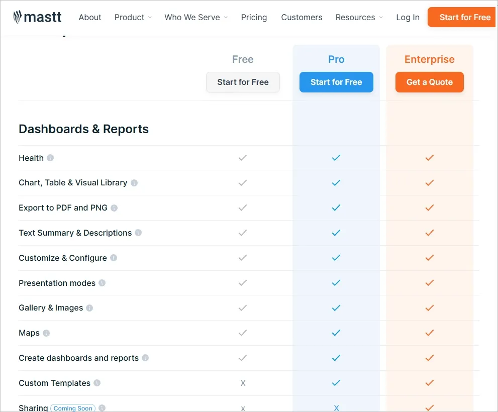
Task: Click the info icon next to Custom Templates
Action: [x=97, y=383]
